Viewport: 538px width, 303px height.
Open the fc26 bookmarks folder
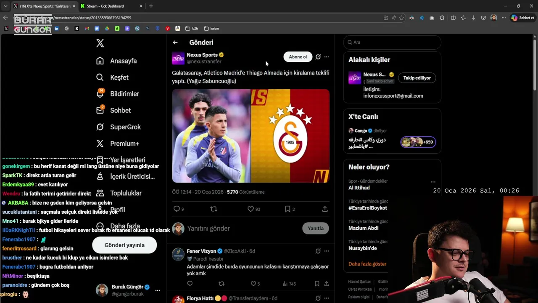192,29
